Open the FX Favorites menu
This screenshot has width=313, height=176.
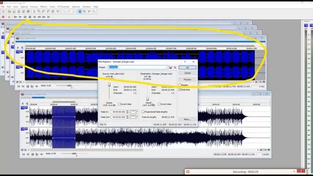pyautogui.click(x=63, y=6)
